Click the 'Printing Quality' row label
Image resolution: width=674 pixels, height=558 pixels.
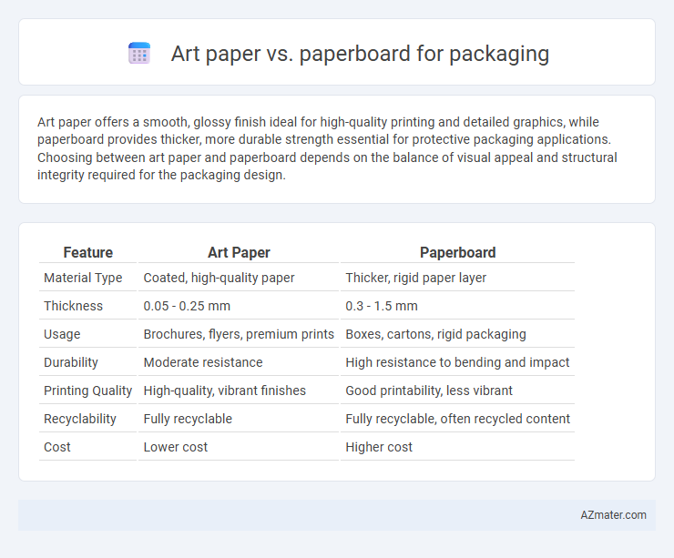click(87, 391)
